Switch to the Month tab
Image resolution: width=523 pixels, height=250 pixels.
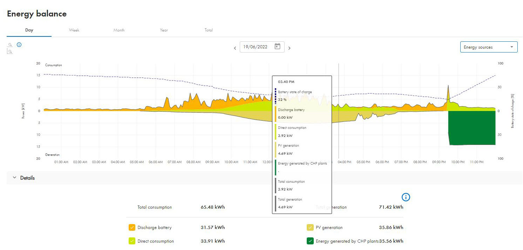[x=119, y=30]
